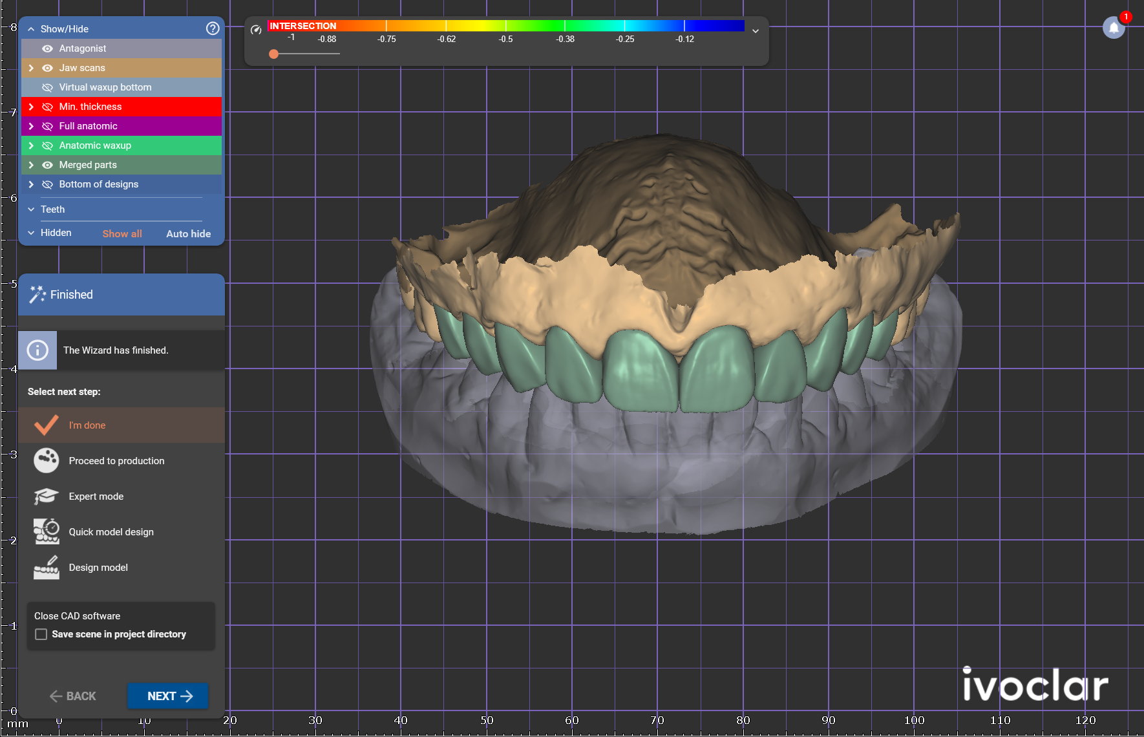Show the Min. thickness layer

(x=47, y=107)
